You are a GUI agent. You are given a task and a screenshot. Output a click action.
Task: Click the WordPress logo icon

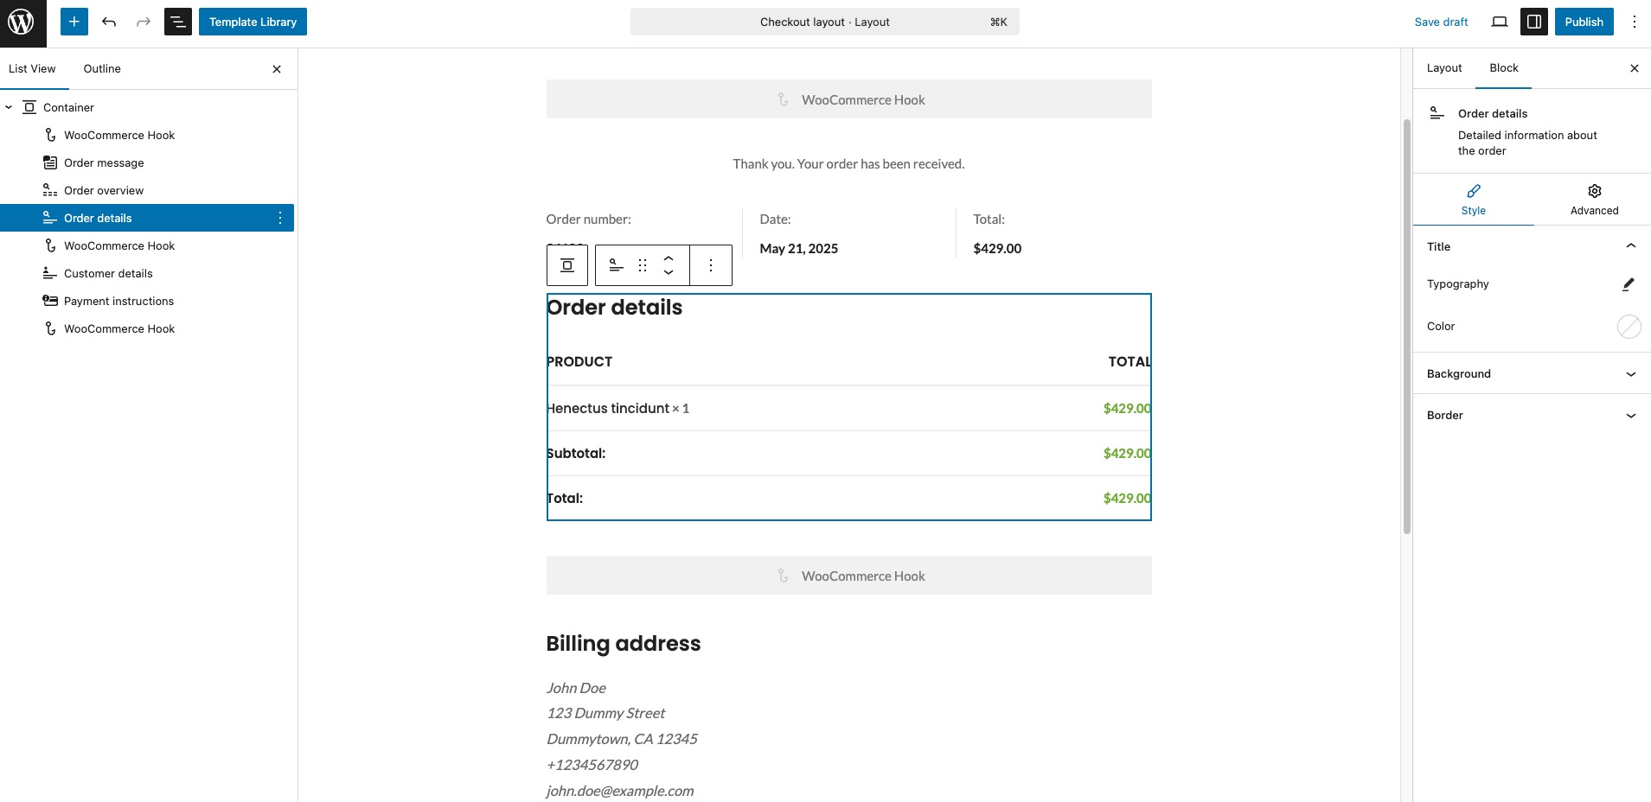click(22, 22)
